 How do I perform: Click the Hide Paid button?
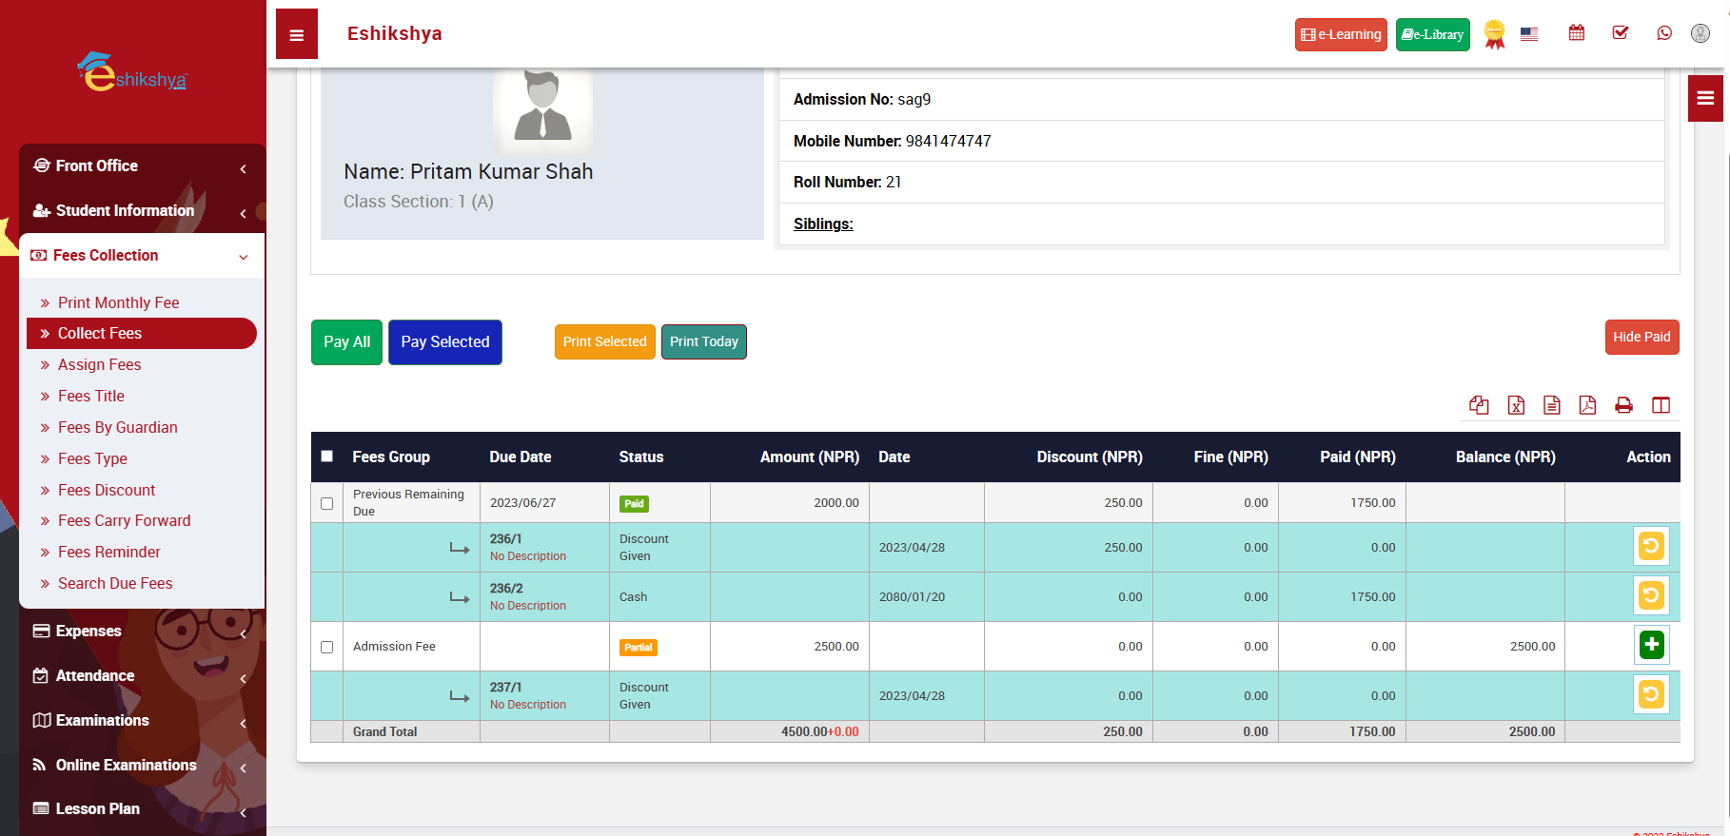[x=1641, y=337]
